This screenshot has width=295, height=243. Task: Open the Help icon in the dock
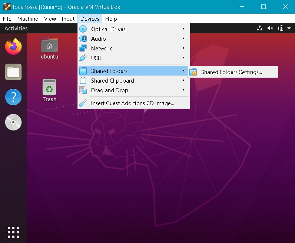click(13, 97)
